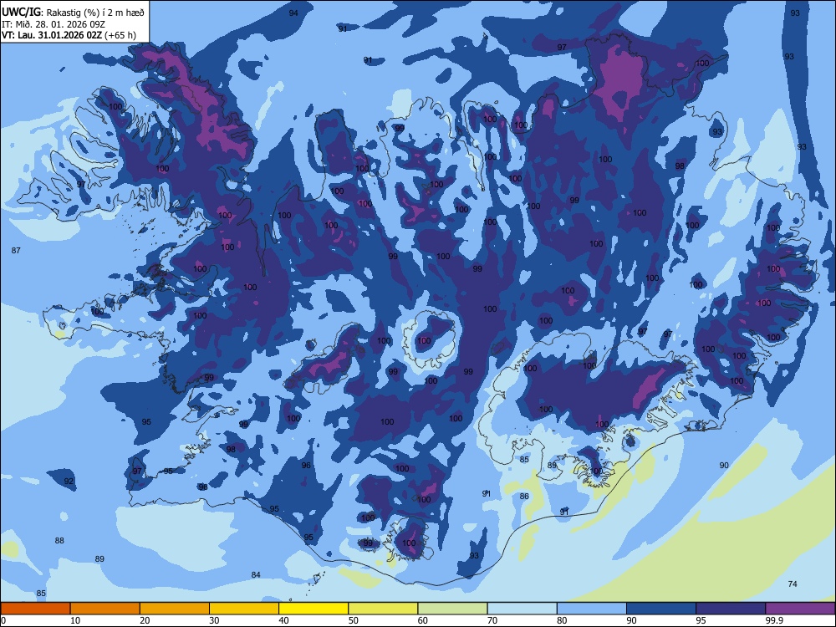
Task: Click the map value '84' south of the coast
Action: pos(256,575)
